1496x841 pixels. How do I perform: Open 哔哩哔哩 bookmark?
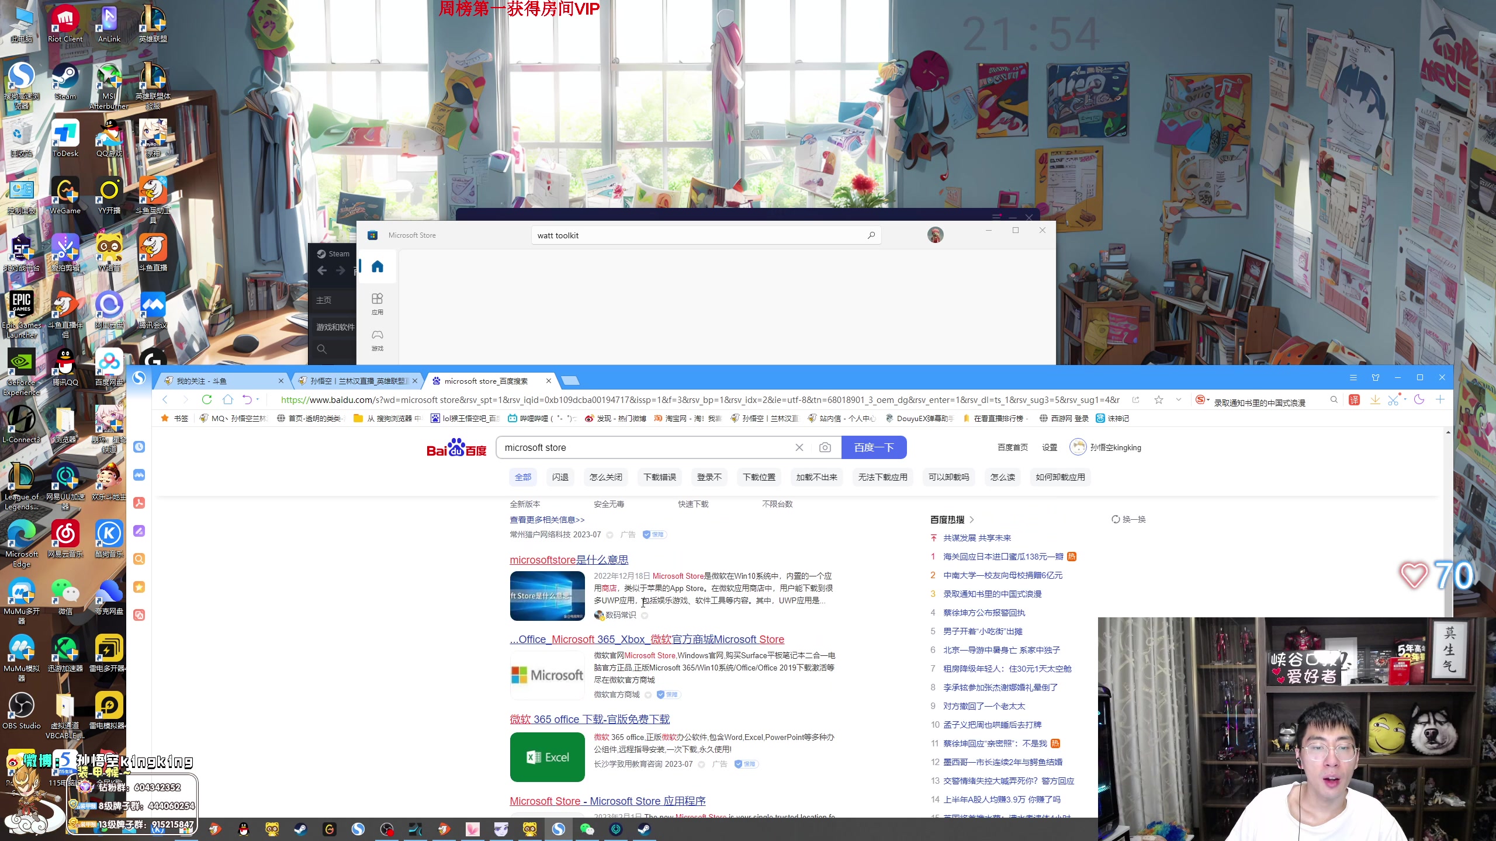tap(542, 418)
